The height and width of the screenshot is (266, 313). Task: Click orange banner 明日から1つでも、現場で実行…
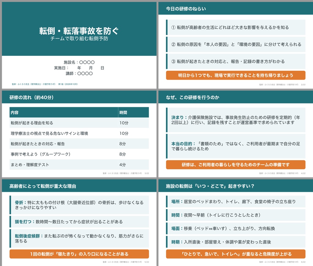click(236, 75)
